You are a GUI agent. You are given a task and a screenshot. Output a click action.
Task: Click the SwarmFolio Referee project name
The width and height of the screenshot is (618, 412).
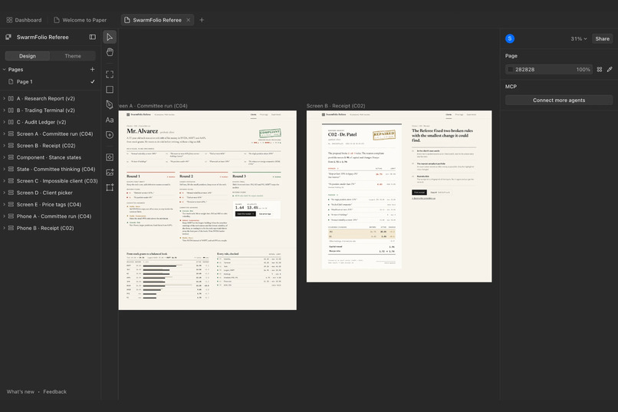click(43, 37)
